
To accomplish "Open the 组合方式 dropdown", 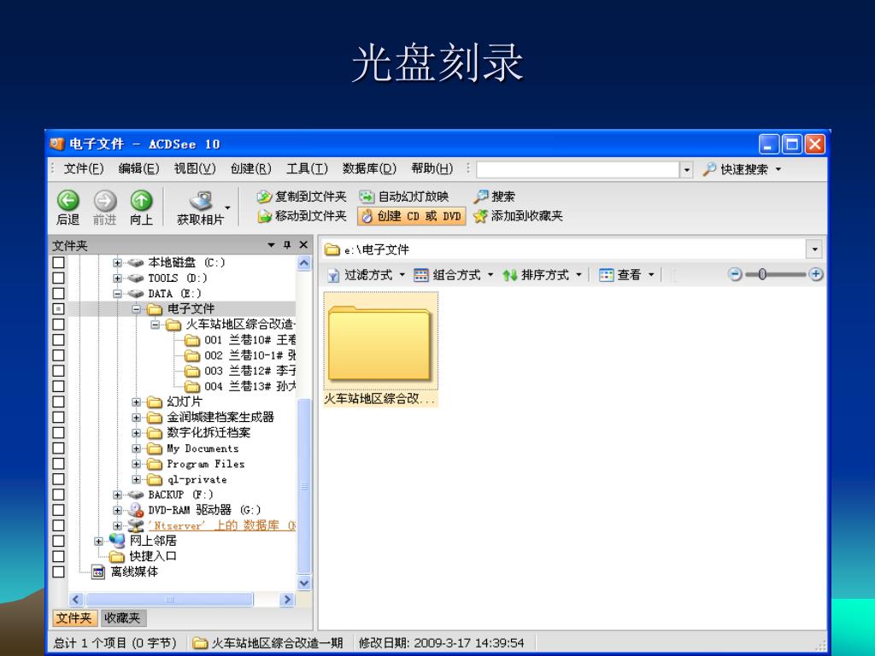I will click(455, 274).
